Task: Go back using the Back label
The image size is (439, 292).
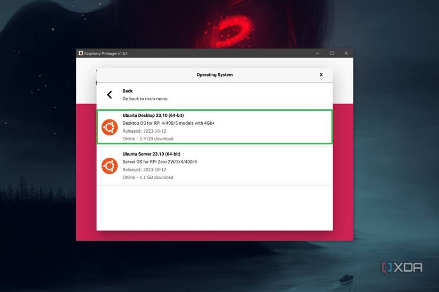Action: [x=127, y=91]
